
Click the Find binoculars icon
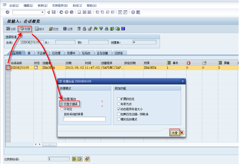85,12
